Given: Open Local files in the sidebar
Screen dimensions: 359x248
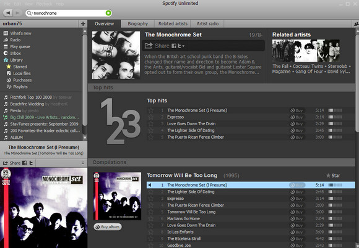Looking at the screenshot, I should (22, 73).
